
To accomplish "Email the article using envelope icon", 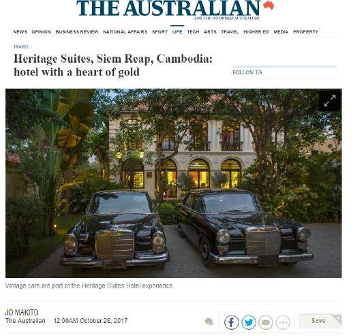I will 266,322.
